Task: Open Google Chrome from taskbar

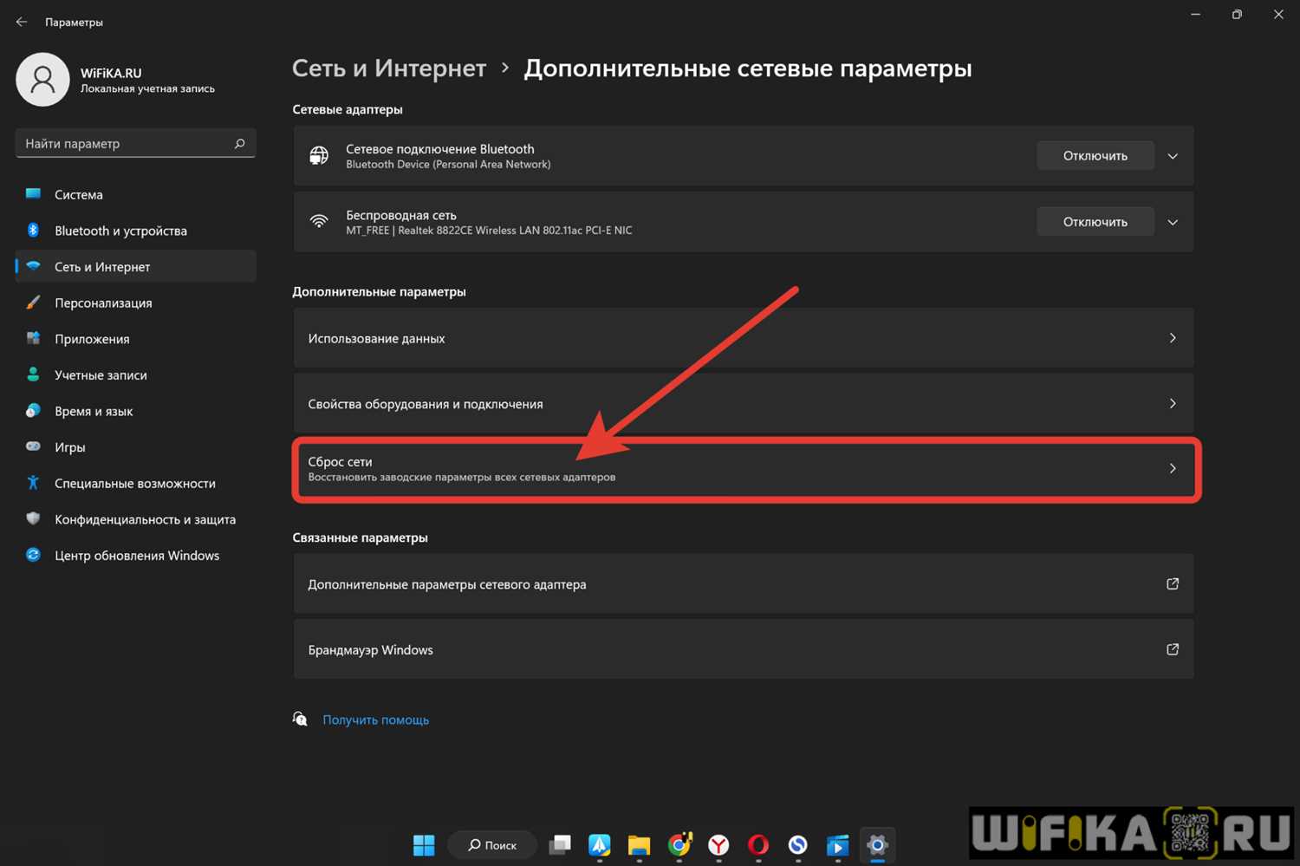Action: pyautogui.click(x=679, y=845)
